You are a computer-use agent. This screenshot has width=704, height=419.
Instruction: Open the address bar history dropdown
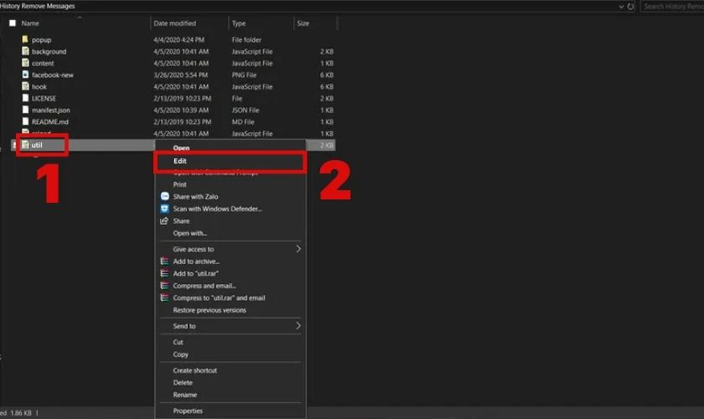621,7
